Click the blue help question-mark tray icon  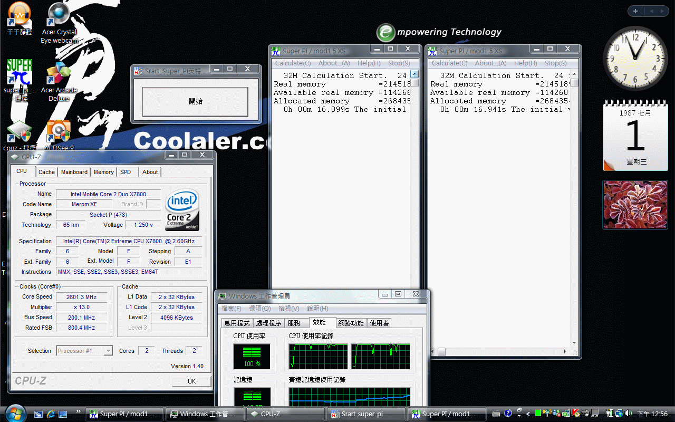508,414
